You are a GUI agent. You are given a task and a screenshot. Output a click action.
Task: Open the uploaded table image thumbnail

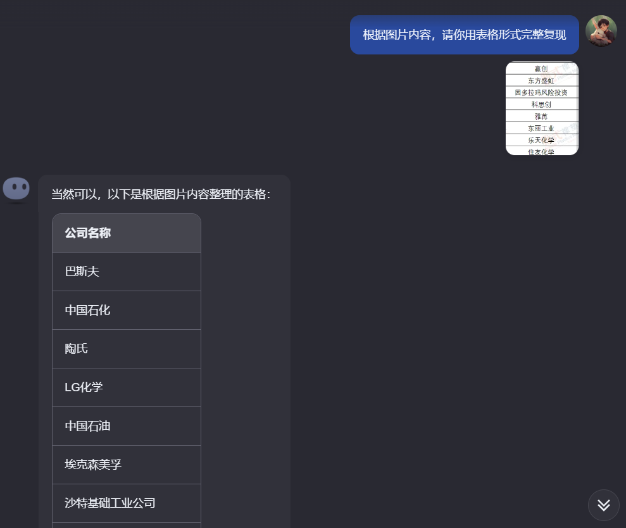(x=542, y=108)
